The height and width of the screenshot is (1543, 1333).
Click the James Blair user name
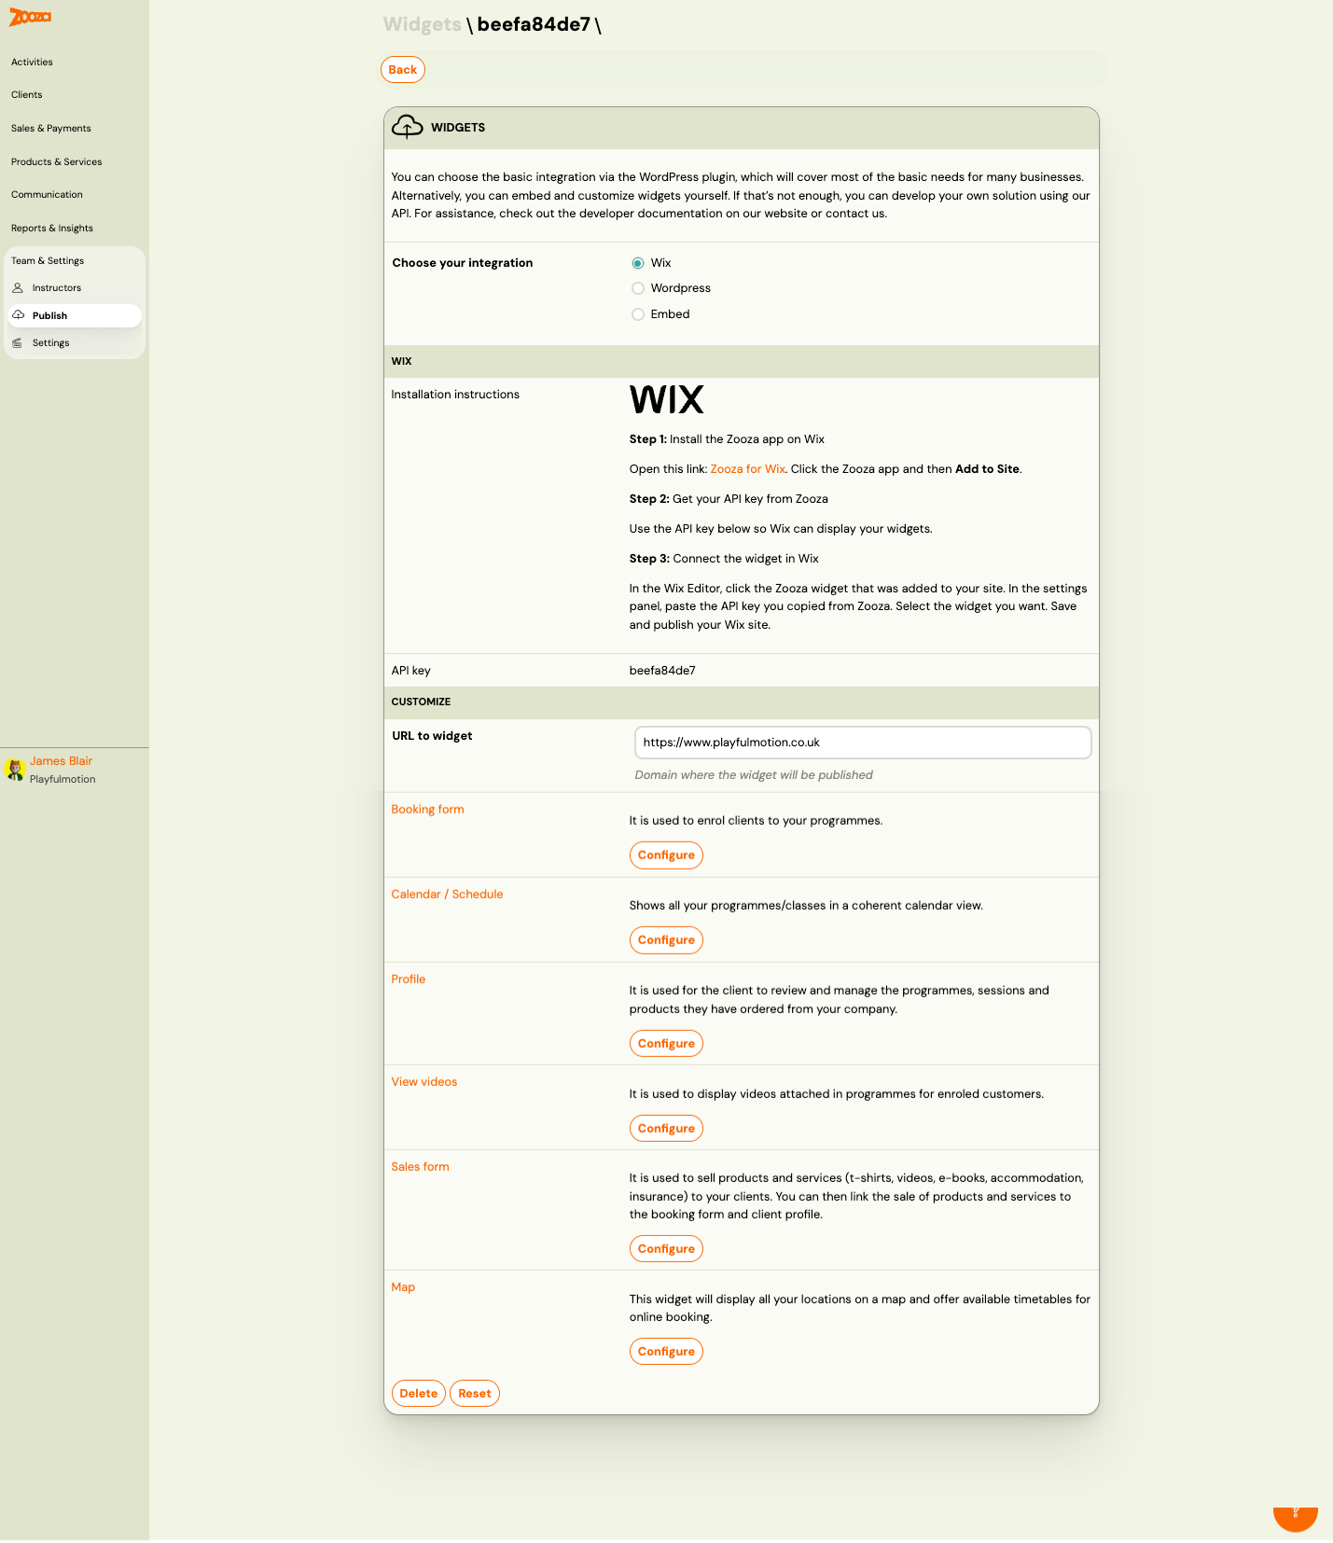pyautogui.click(x=61, y=761)
